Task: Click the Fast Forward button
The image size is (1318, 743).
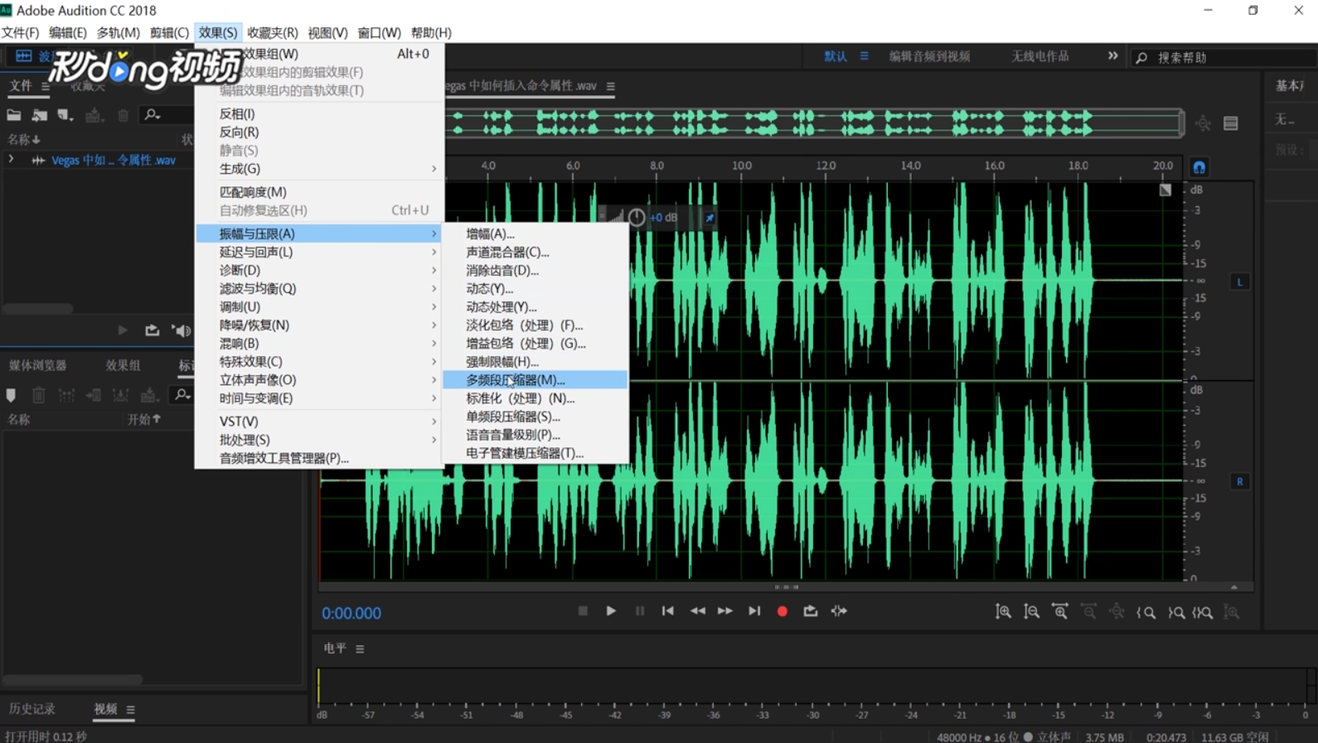Action: 725,611
